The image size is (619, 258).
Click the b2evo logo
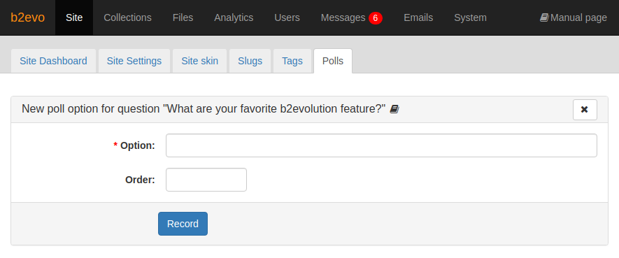point(28,17)
